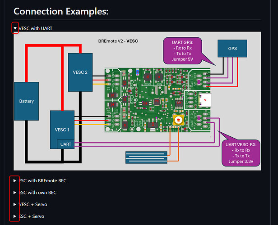Open the BREmote V2 VESC wiring diagram
This screenshot has height=225, width=278.
(x=137, y=101)
